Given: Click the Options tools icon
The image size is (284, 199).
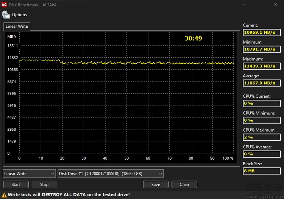Looking at the screenshot, I should (x=6, y=15).
